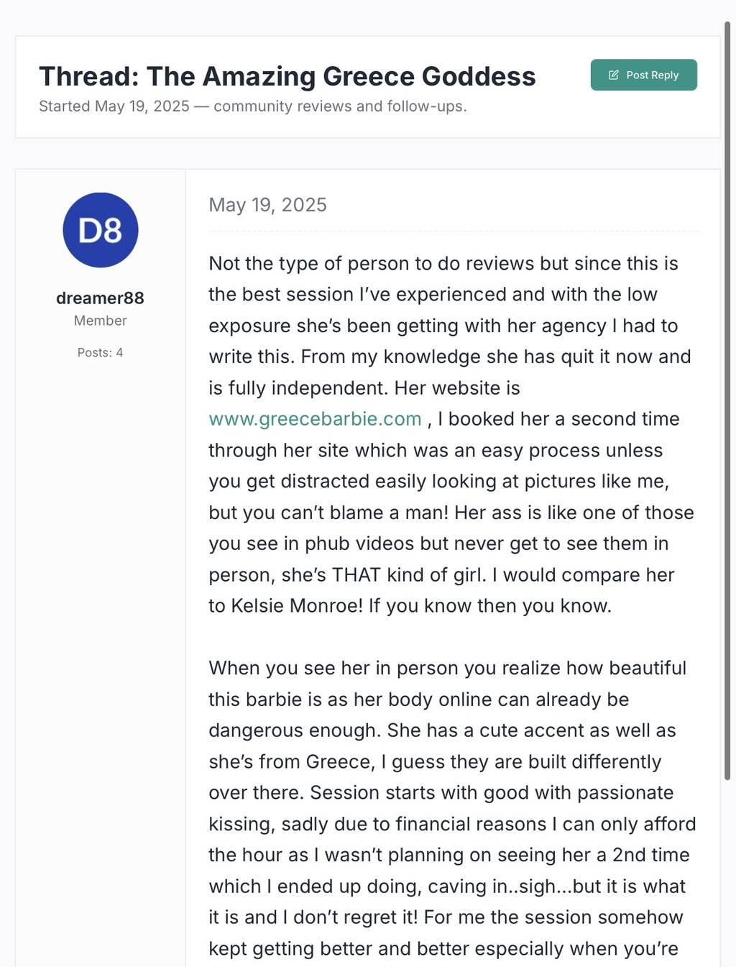Click the pencil edit icon in Post Reply
The image size is (736, 967).
click(x=614, y=75)
